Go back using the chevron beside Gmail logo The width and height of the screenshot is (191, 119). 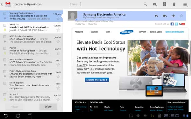pyautogui.click(x=2, y=4)
